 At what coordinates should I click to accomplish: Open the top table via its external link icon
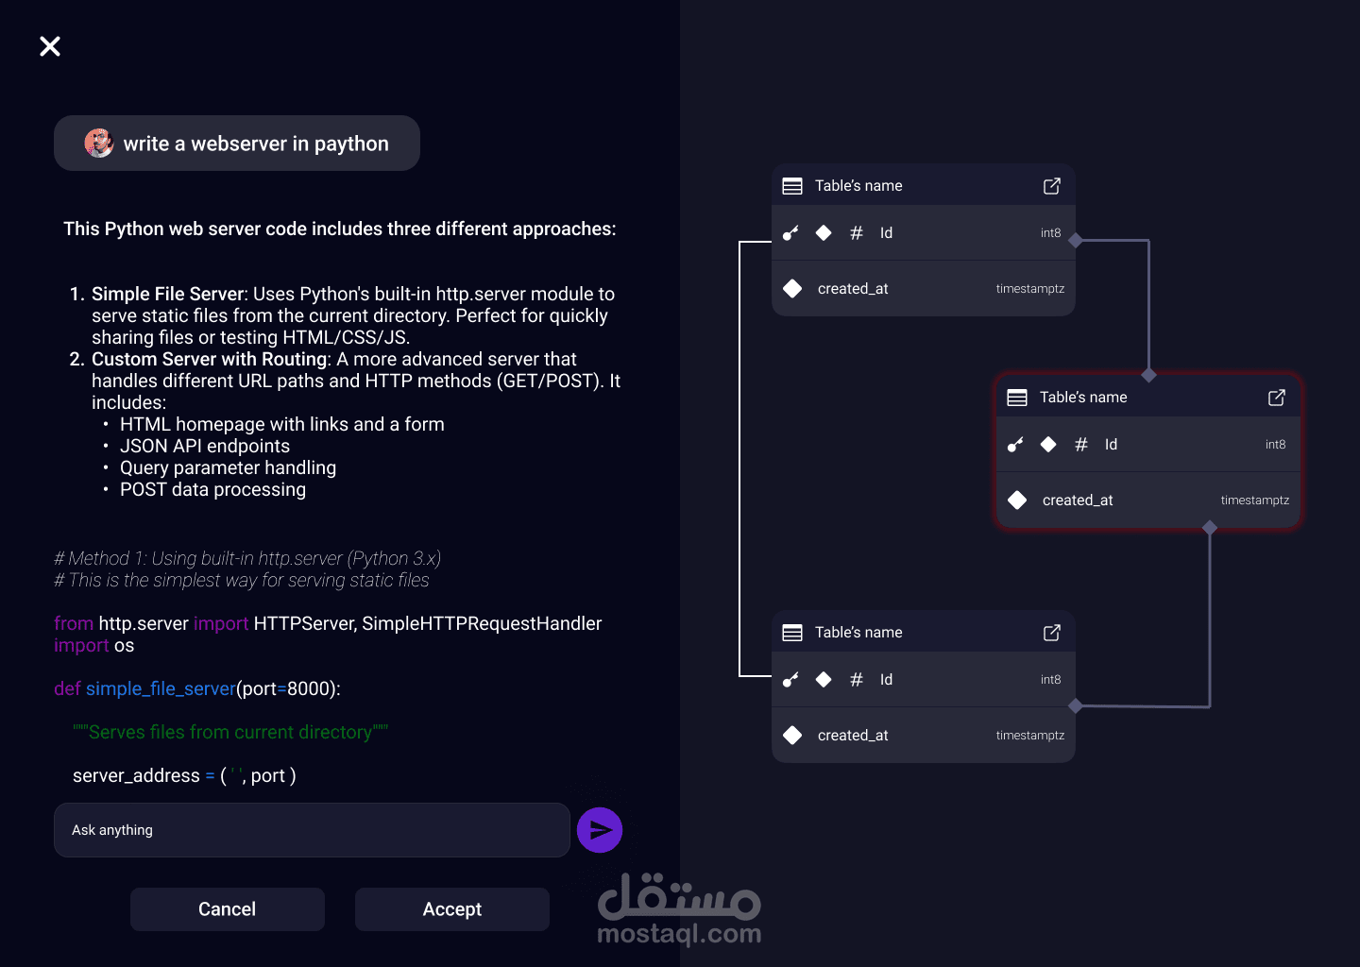pyautogui.click(x=1051, y=185)
